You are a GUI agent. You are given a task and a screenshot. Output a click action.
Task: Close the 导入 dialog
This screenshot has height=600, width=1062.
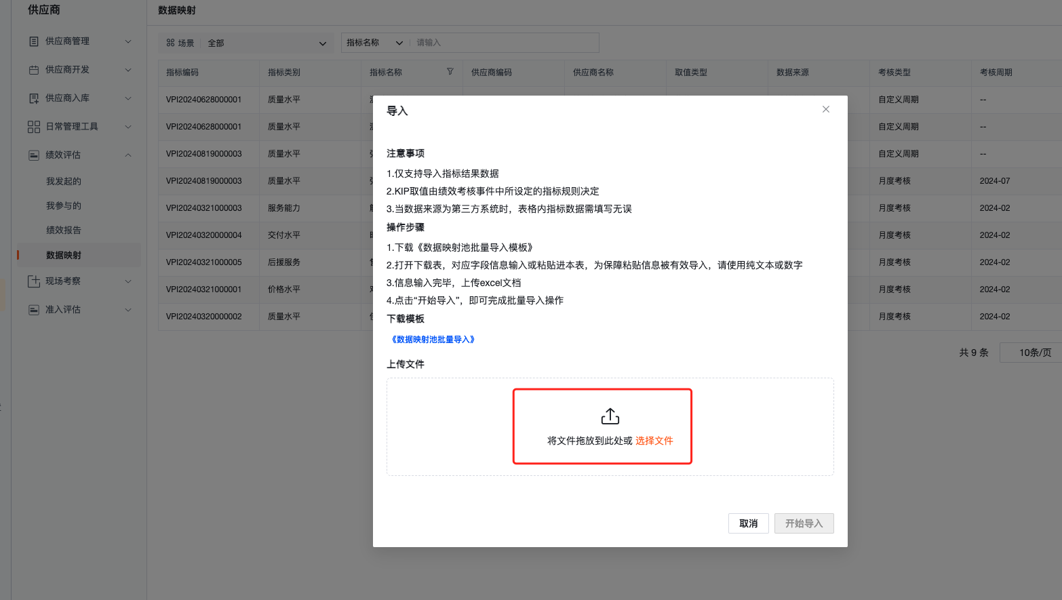pos(826,109)
